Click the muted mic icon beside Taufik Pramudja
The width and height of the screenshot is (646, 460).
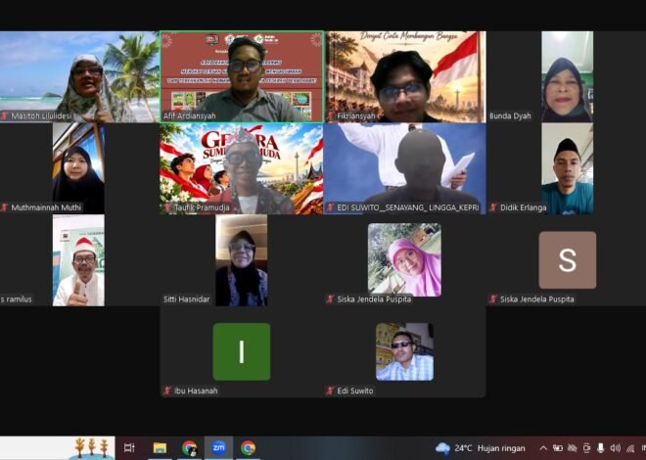pyautogui.click(x=167, y=207)
